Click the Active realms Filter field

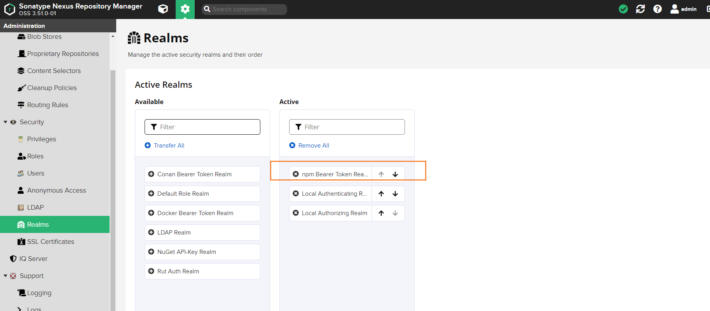click(347, 127)
